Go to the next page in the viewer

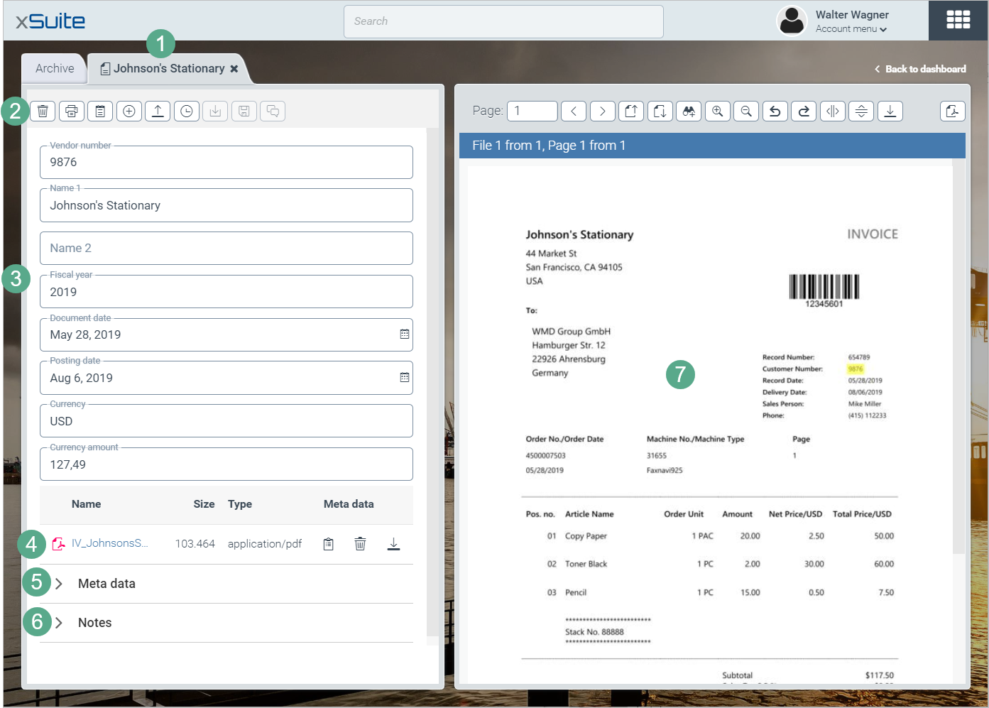tap(602, 111)
